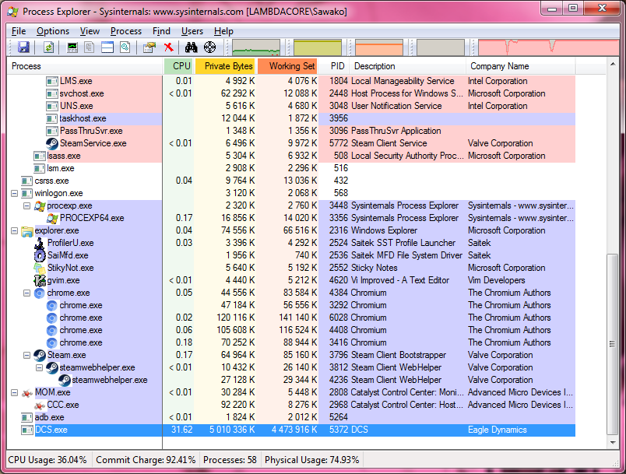This screenshot has height=474, width=626.
Task: Collapse the MOM.exe tree node
Action: (15, 392)
